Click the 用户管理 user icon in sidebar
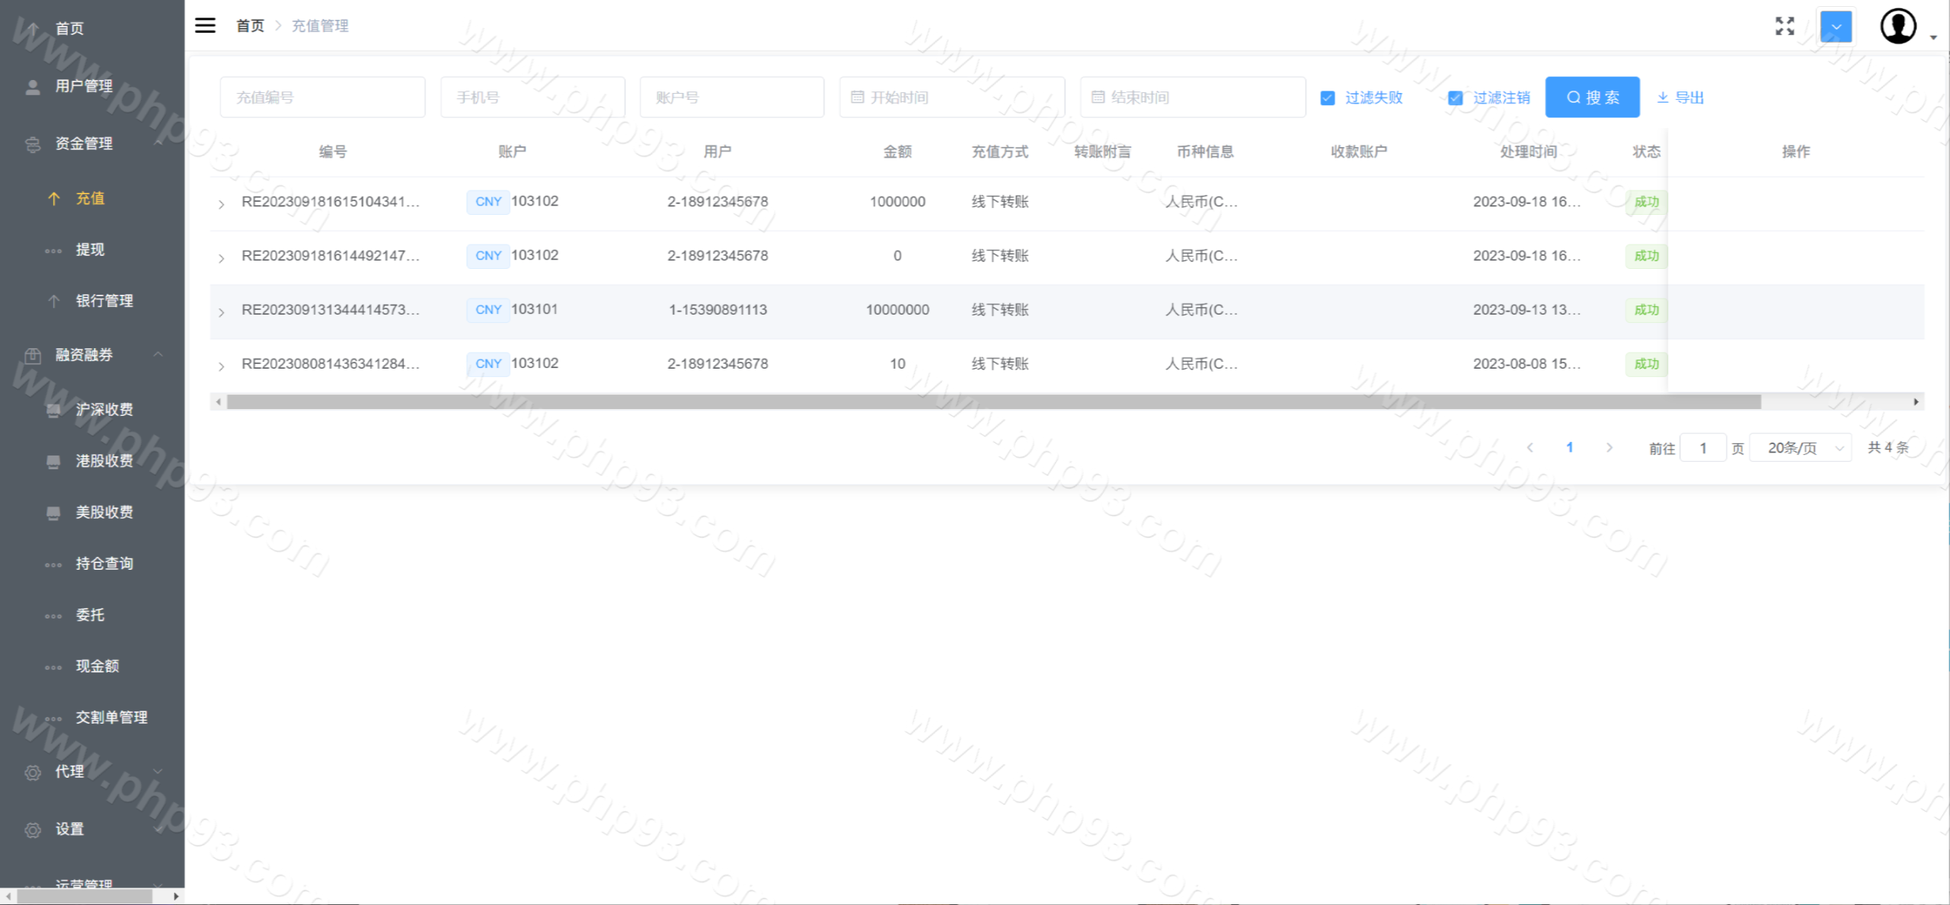The width and height of the screenshot is (1950, 905). [33, 87]
